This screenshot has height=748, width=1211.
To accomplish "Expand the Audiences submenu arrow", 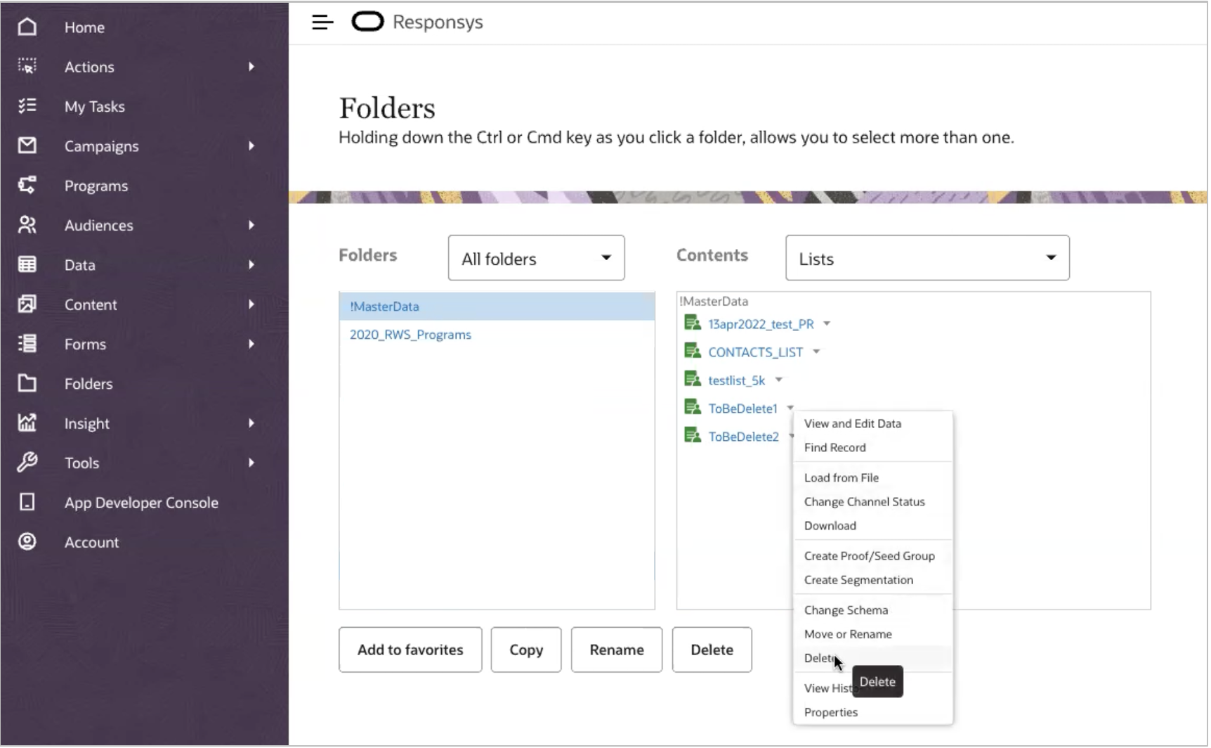I will click(x=251, y=225).
